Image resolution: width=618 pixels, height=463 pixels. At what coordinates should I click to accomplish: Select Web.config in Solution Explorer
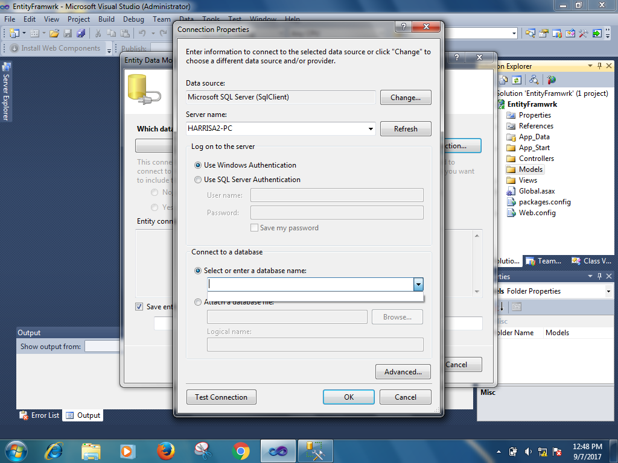pos(537,213)
